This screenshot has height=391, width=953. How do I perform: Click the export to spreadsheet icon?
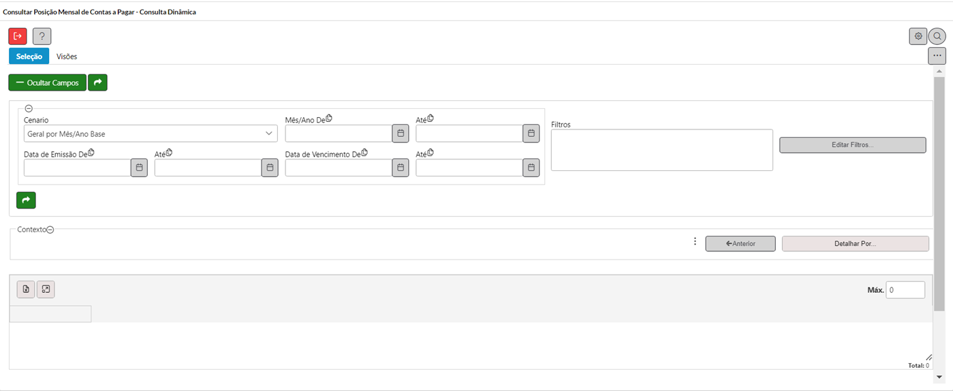[x=26, y=290]
